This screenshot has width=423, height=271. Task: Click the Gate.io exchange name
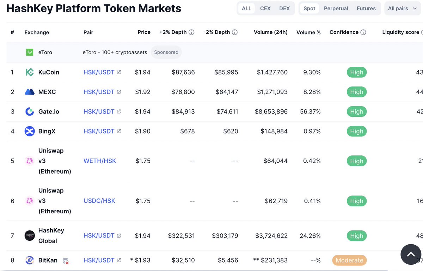tap(49, 111)
